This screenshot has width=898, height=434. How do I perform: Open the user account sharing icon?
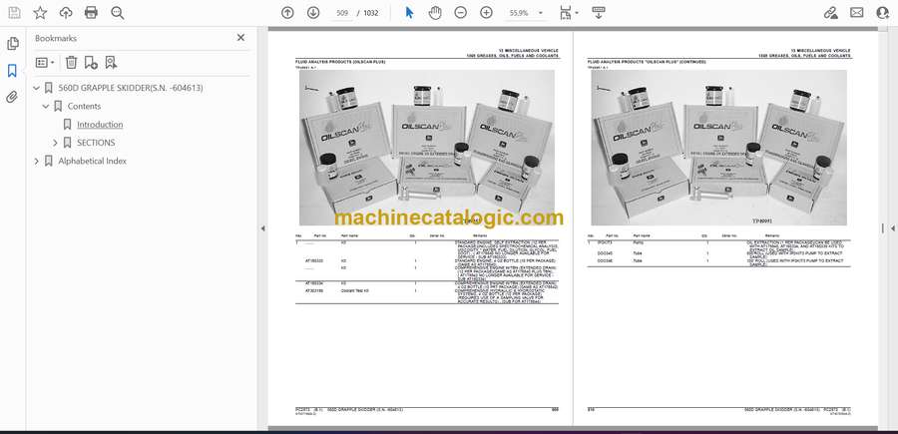tap(883, 13)
